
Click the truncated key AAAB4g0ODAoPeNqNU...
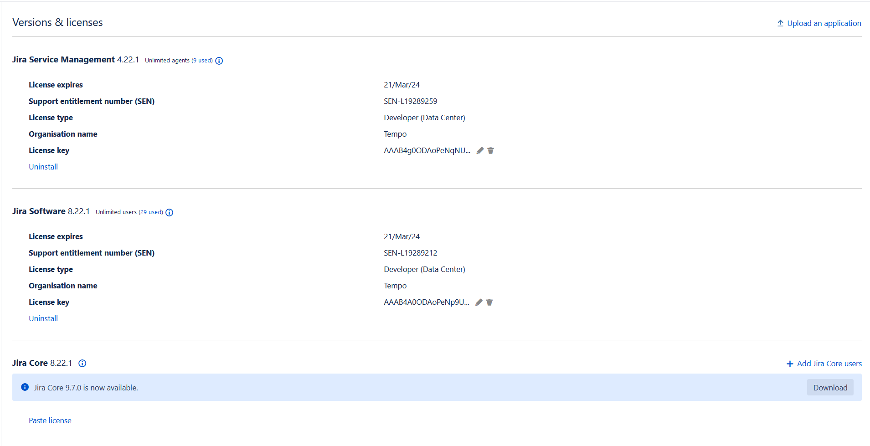coord(427,151)
